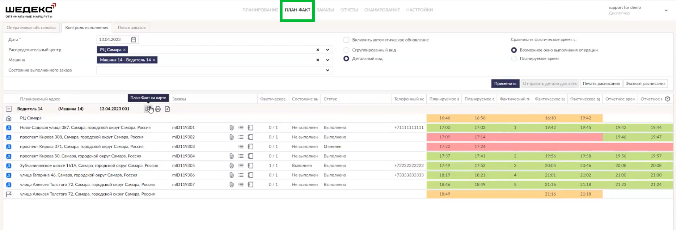Open the ЗАКАЗЫ menu in the top navigation
The image size is (676, 230).
pos(325,10)
